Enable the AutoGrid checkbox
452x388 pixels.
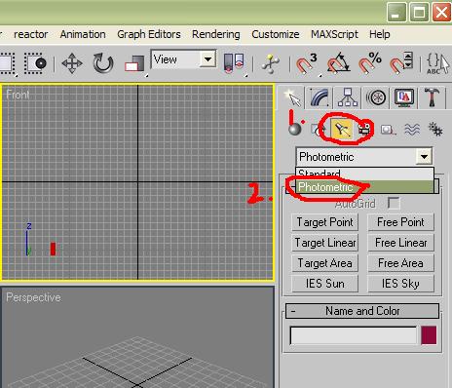[394, 204]
